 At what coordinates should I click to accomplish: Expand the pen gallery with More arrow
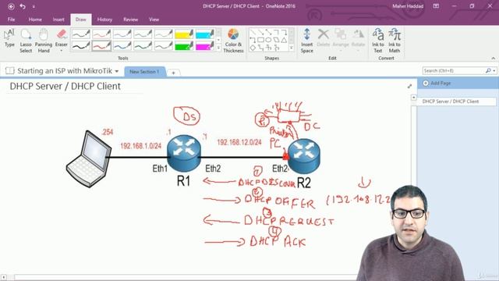pos(218,48)
